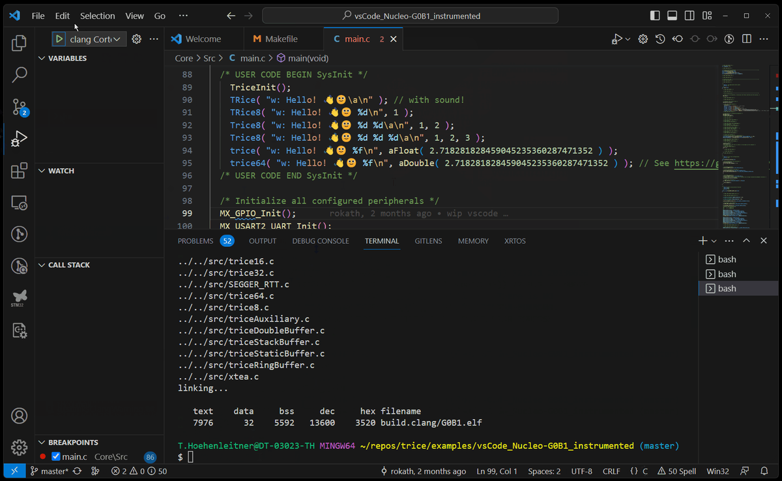The height and width of the screenshot is (481, 782).
Task: Open the remote window indicator in status bar
Action: 15,471
